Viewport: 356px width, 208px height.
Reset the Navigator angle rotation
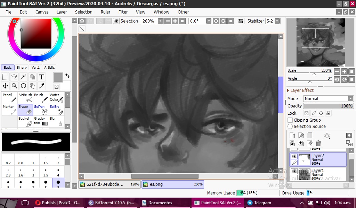[352, 80]
